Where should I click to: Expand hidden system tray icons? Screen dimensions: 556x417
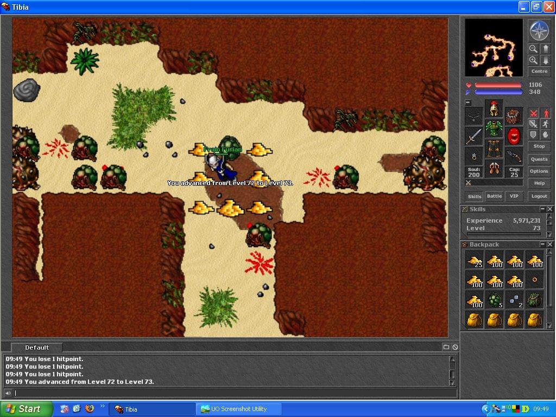(486, 409)
